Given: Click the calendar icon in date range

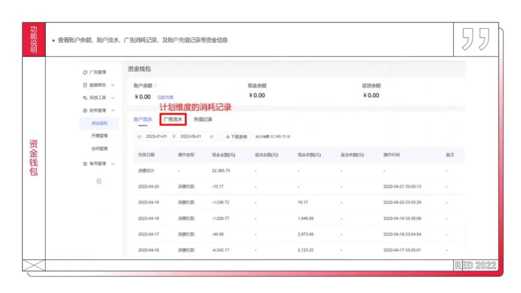Looking at the screenshot, I should (139, 137).
